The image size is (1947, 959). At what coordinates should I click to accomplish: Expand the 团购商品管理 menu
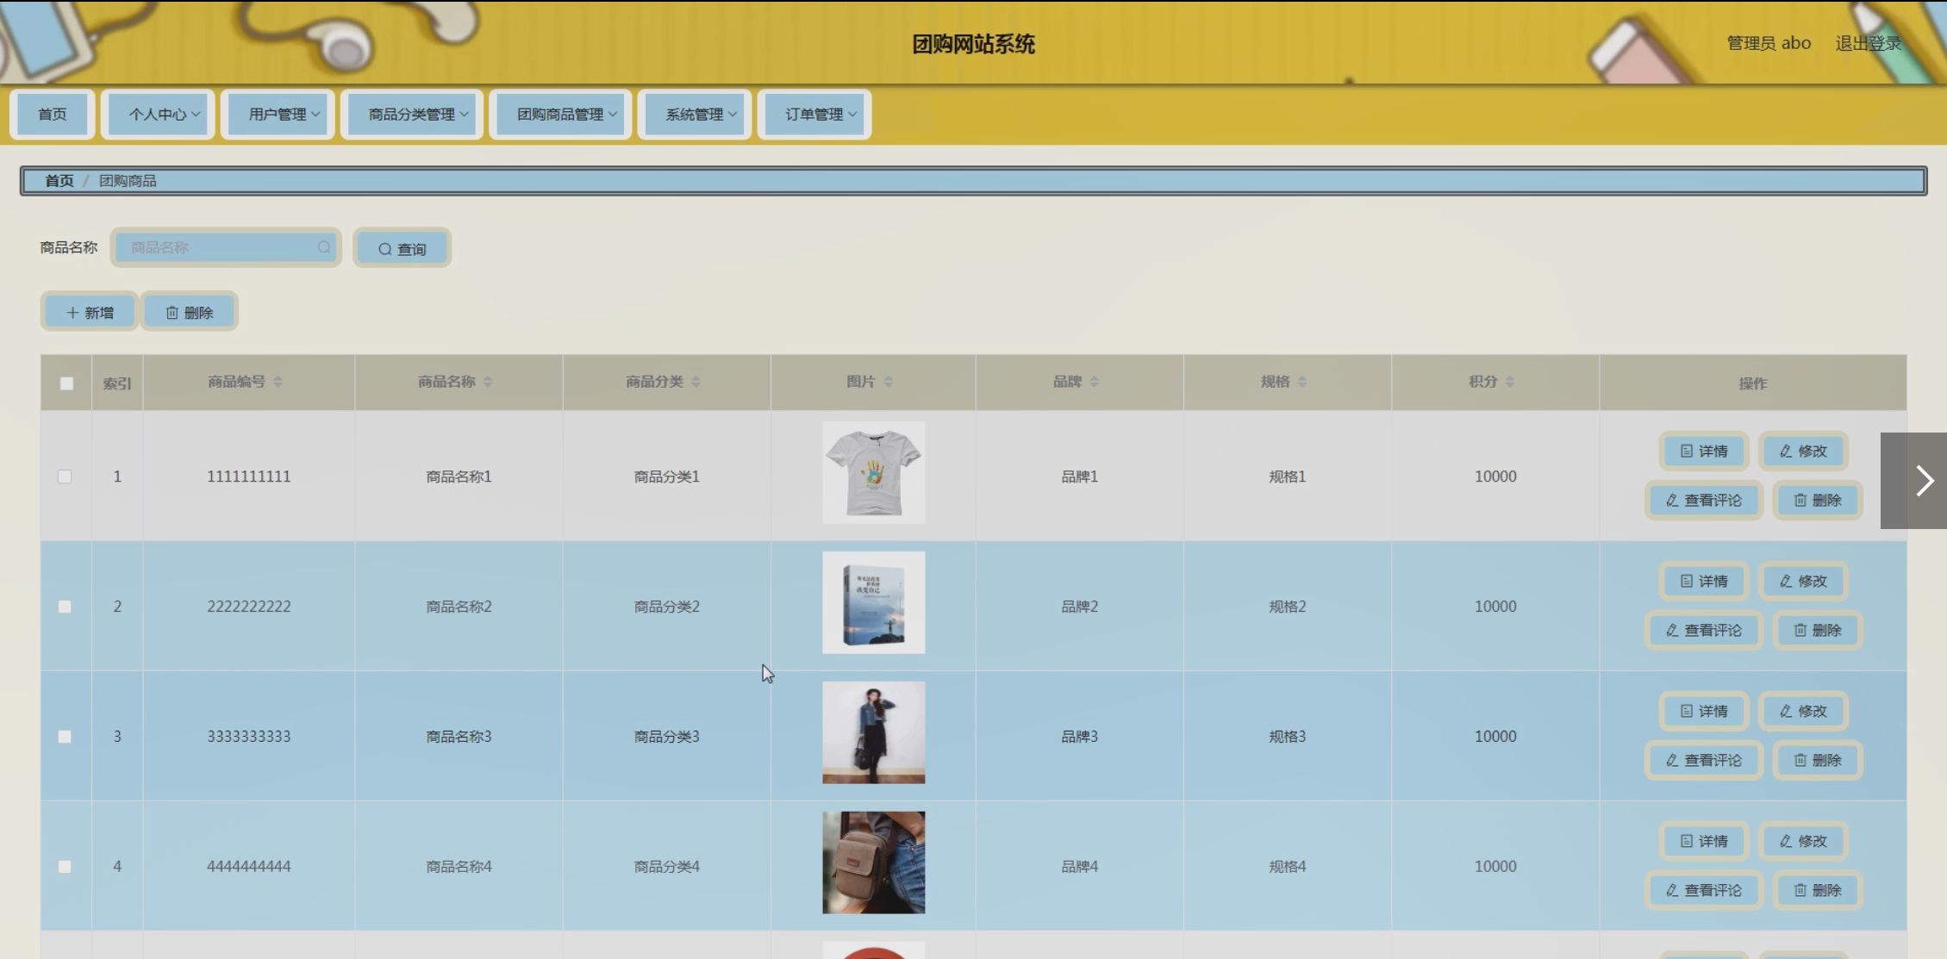[x=560, y=114]
